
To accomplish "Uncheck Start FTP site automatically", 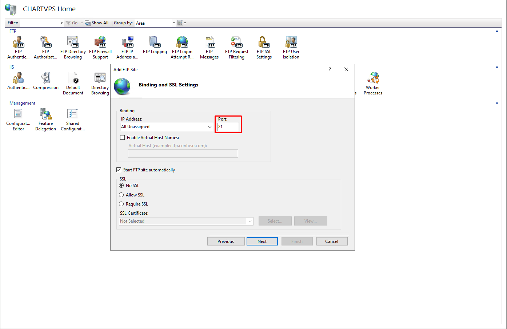I will point(119,170).
